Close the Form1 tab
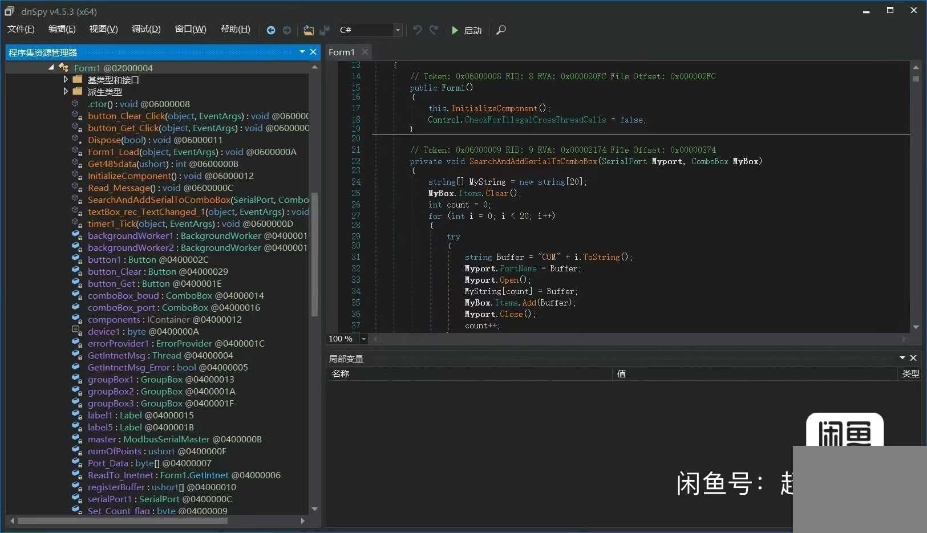Screen dimensions: 927x533 pos(365,52)
